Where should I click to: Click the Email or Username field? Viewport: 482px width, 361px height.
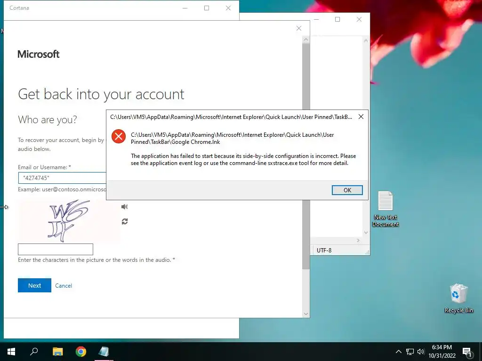[62, 178]
